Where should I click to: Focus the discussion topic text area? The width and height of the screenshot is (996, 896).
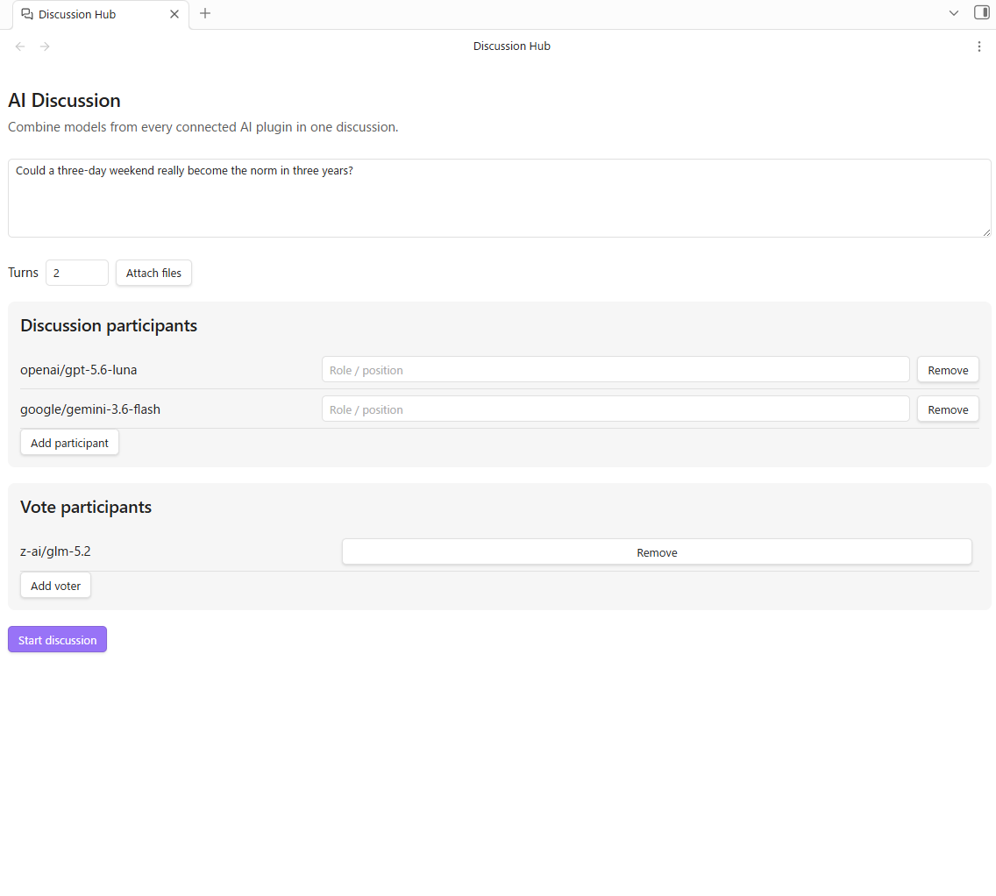pyautogui.click(x=499, y=198)
